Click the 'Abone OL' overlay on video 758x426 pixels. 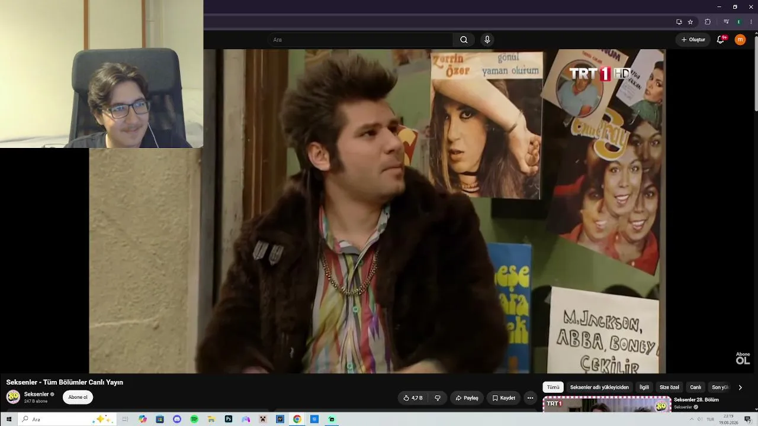tap(743, 359)
